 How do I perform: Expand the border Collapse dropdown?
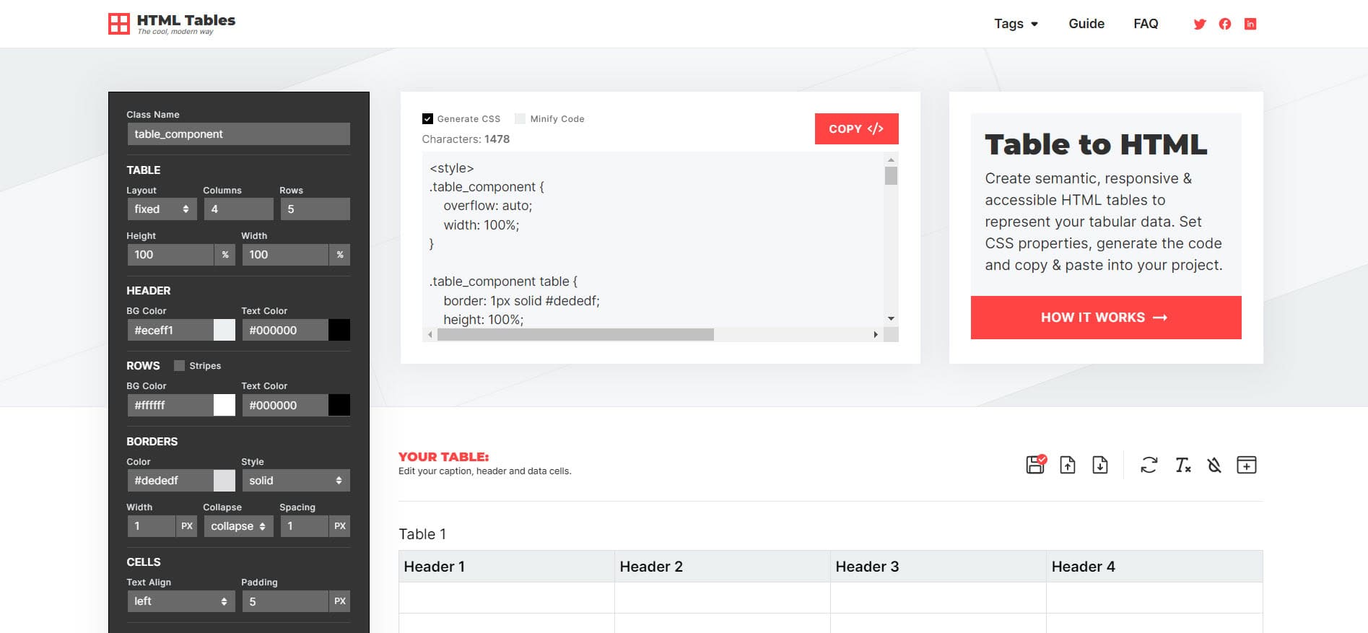tap(238, 526)
